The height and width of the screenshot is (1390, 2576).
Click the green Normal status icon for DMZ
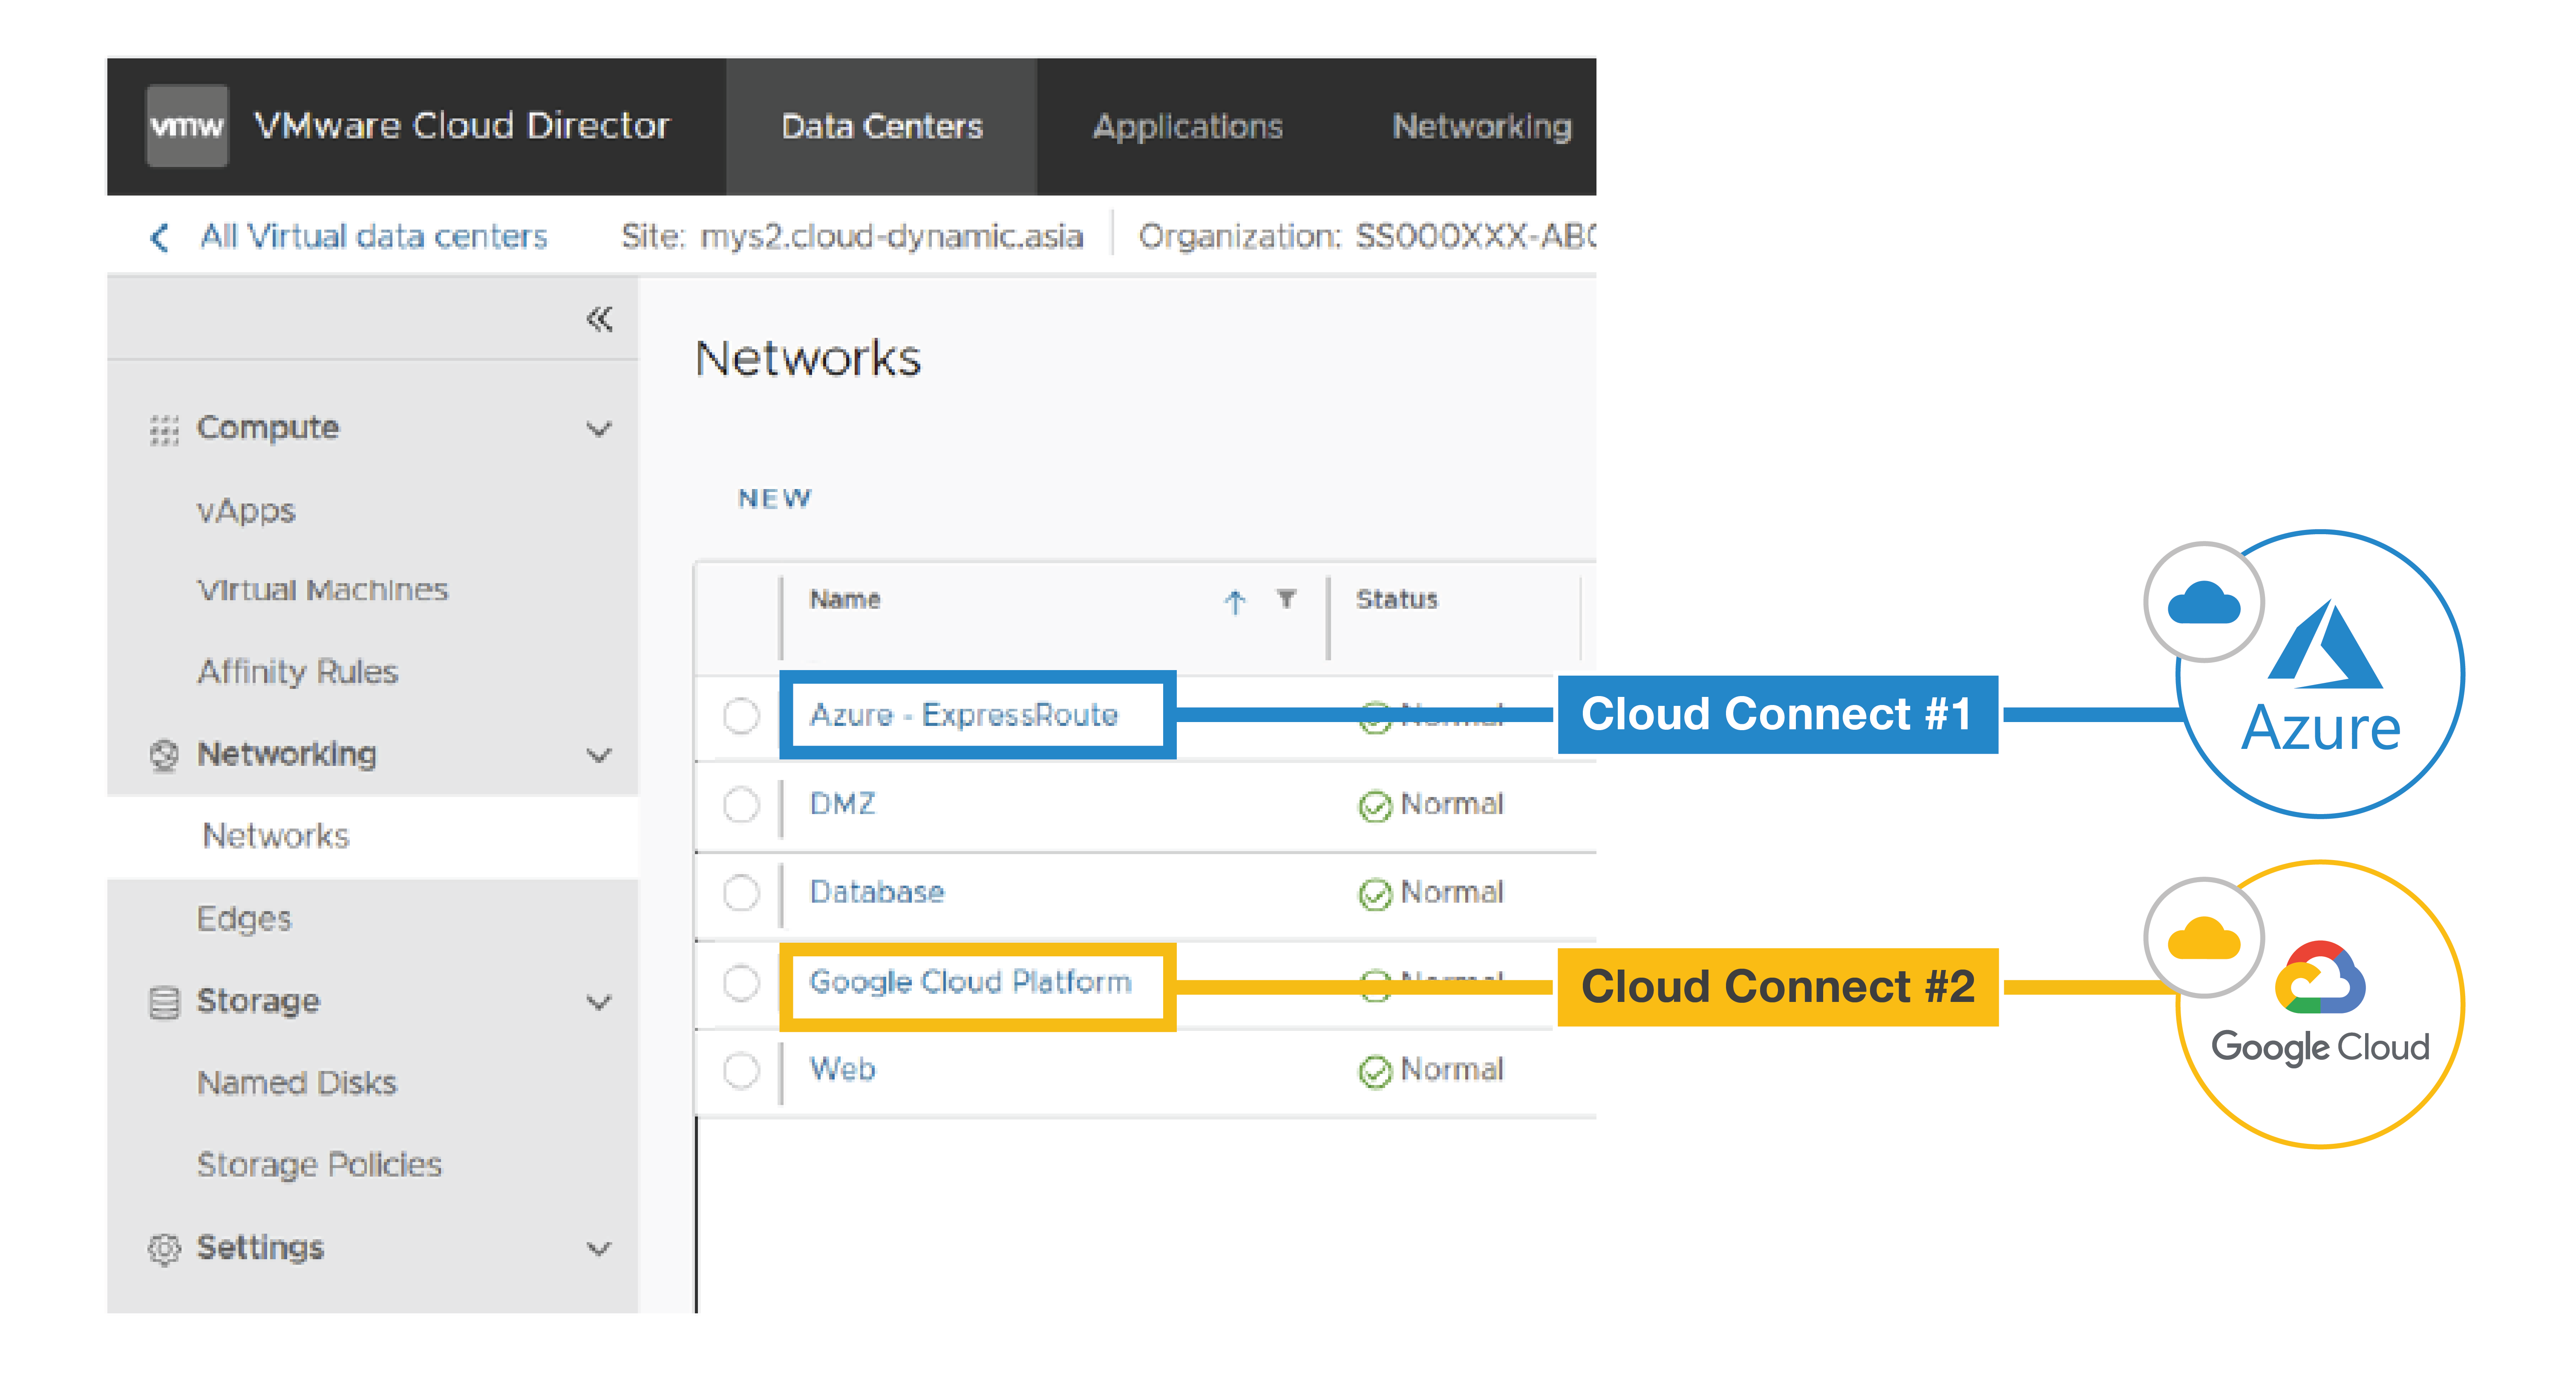pyautogui.click(x=1375, y=806)
